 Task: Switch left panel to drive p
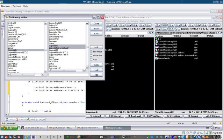click(x=142, y=25)
